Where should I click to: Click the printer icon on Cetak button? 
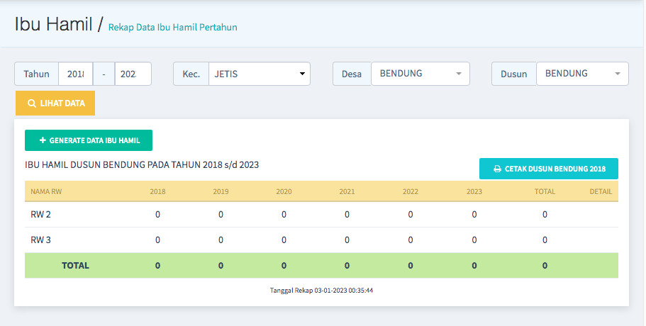point(497,169)
